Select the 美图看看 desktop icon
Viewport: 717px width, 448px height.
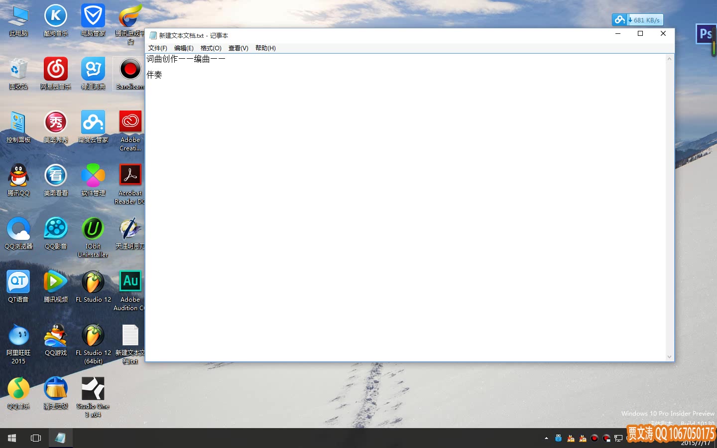56,180
